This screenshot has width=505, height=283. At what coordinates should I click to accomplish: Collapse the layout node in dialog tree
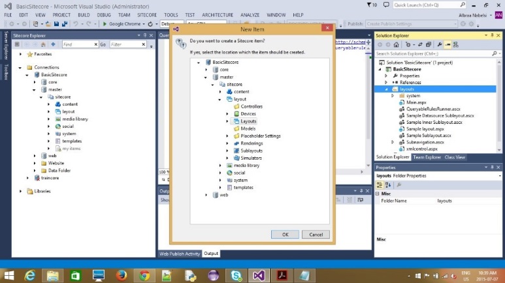pos(220,99)
